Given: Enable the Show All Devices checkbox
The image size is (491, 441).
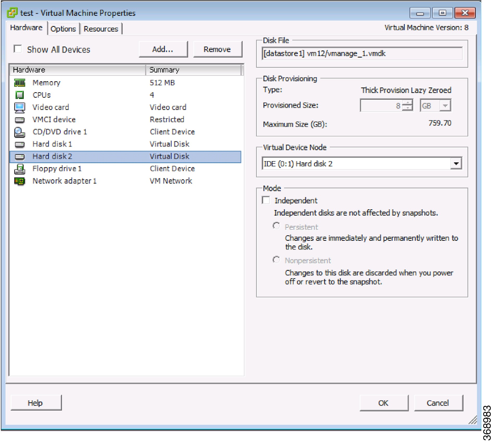Looking at the screenshot, I should tap(17, 49).
